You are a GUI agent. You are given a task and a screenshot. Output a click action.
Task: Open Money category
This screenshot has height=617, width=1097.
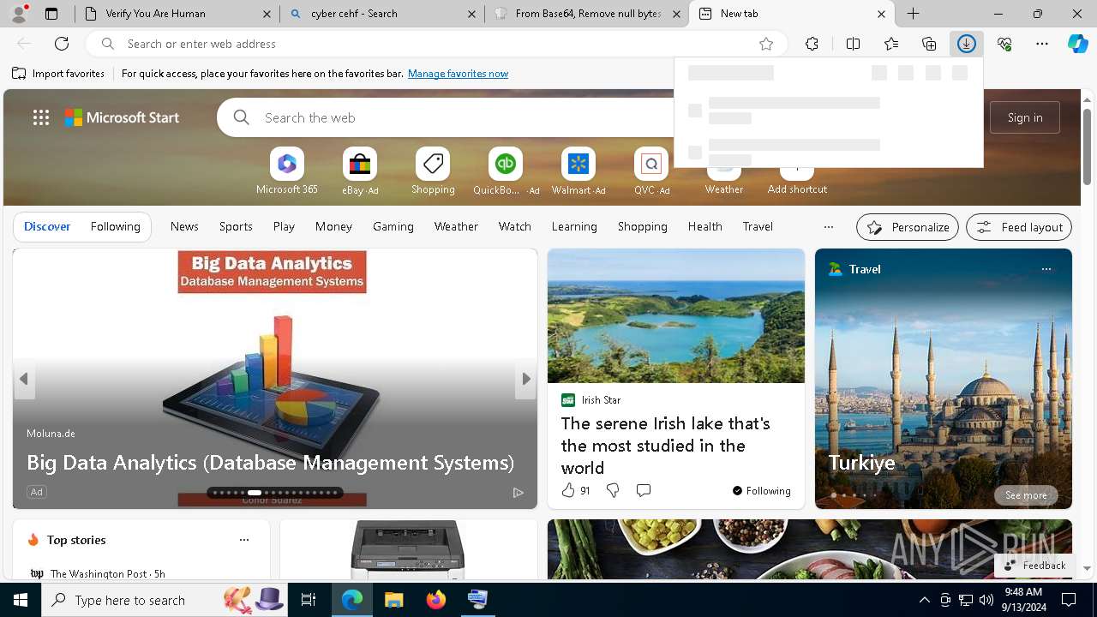(333, 226)
